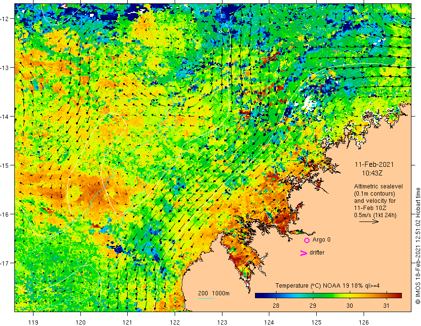The width and height of the screenshot is (421, 326).
Task: Click the longitude label 126
Action: point(364,322)
